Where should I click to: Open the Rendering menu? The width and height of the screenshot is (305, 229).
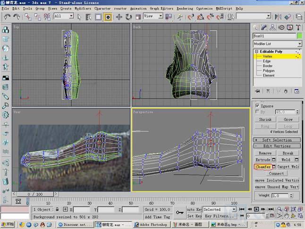pyautogui.click(x=185, y=8)
